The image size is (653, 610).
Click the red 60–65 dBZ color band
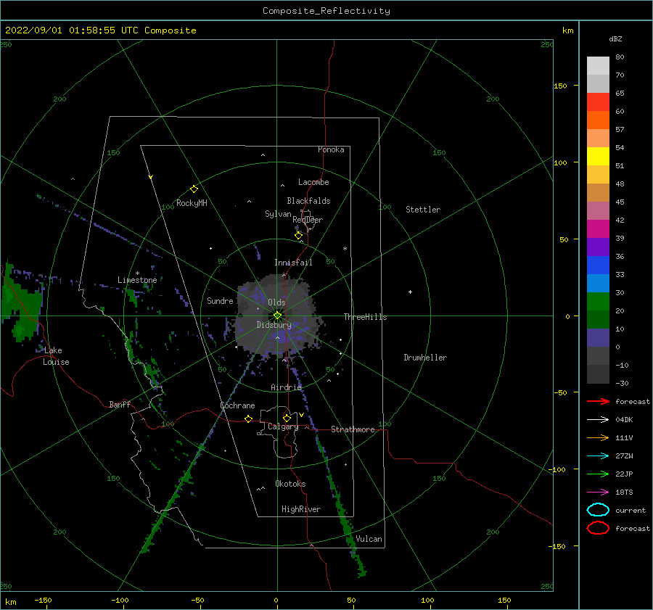[x=598, y=102]
